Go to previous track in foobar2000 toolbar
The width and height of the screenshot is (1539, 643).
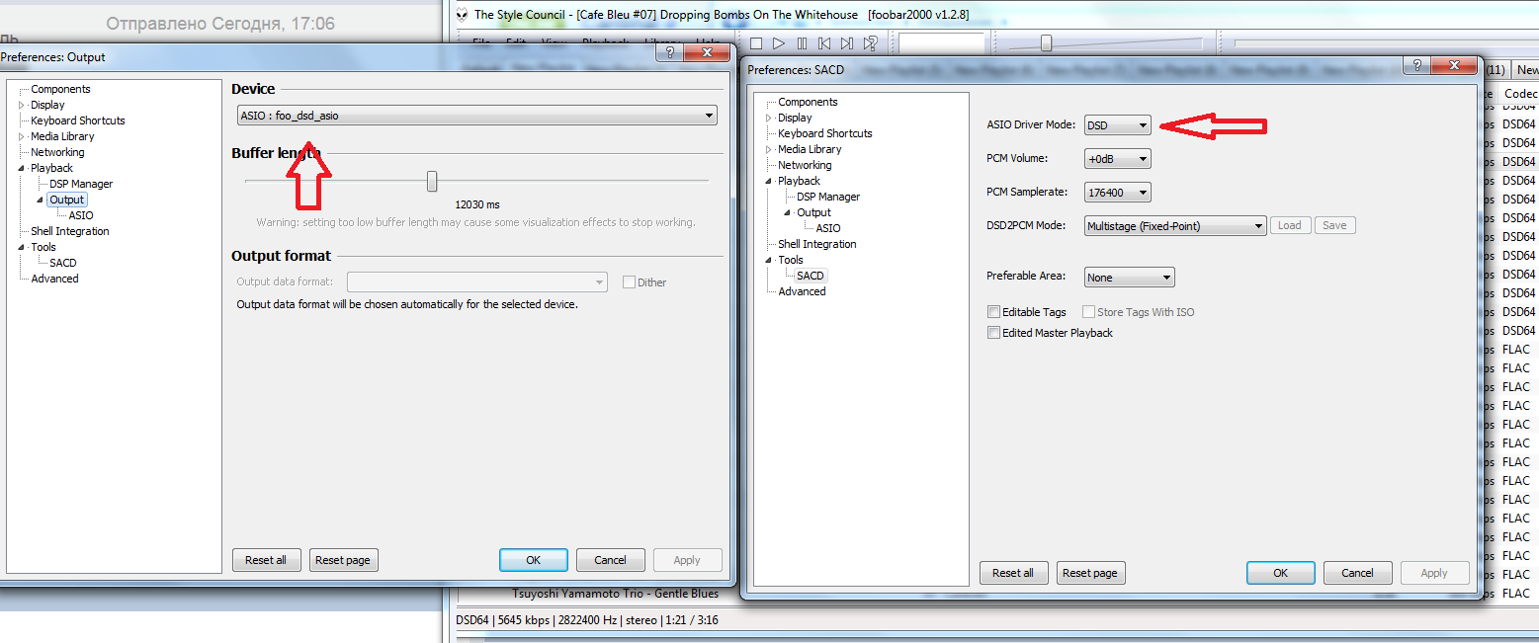(x=824, y=43)
